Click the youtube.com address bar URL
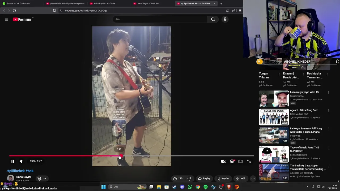 pyautogui.click(x=86, y=11)
